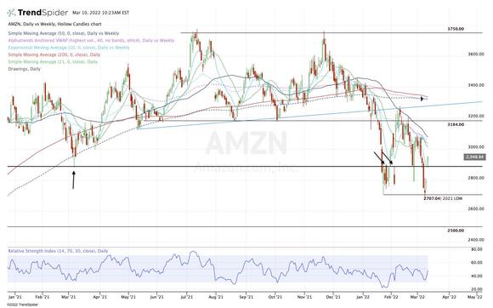The height and width of the screenshot is (308, 493).
Task: Click the Jan '21 date label
Action: (14, 297)
